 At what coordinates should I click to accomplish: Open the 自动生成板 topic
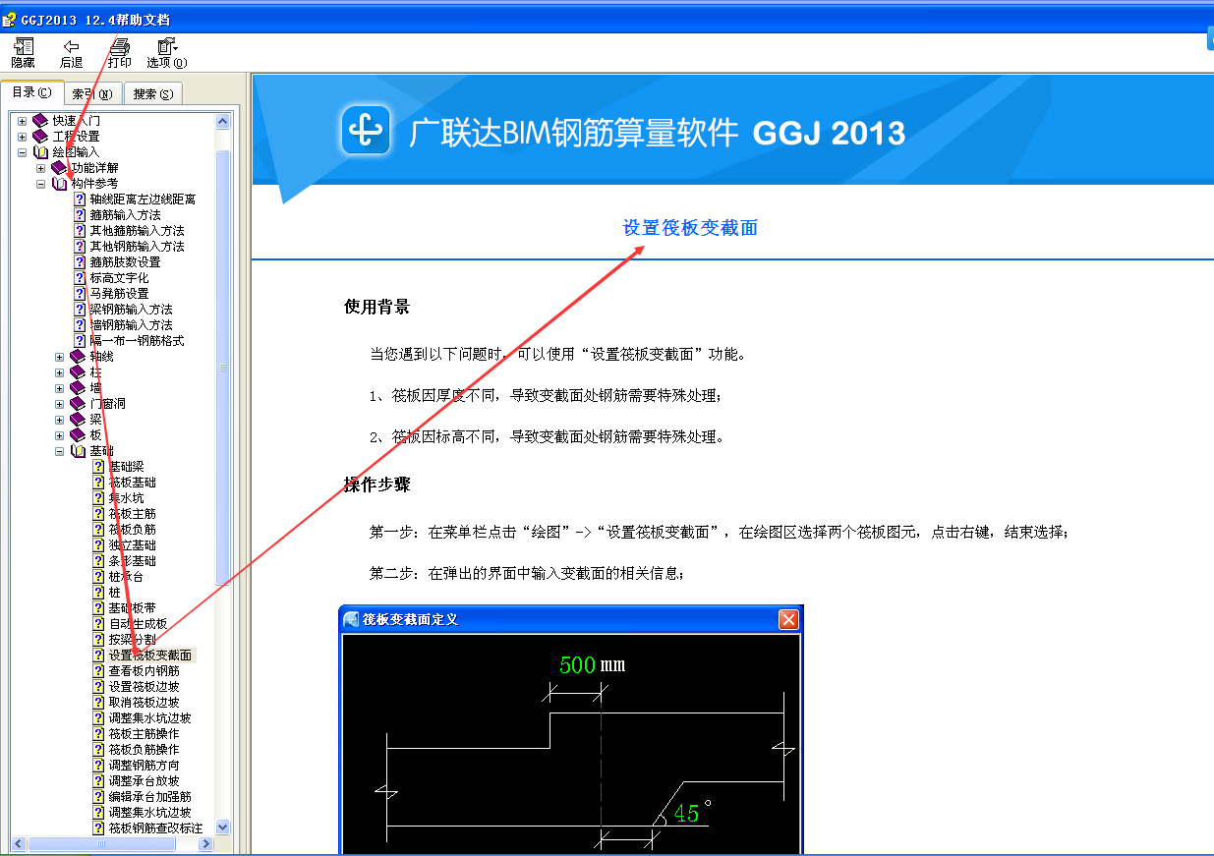pyautogui.click(x=138, y=624)
